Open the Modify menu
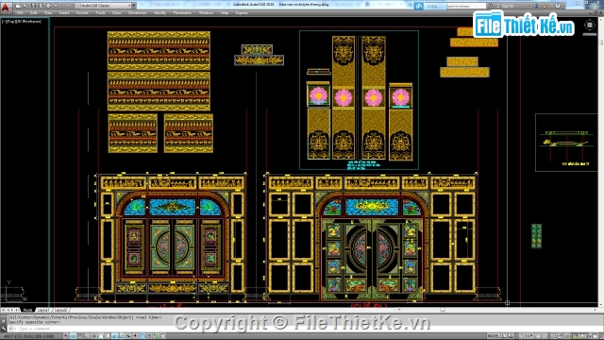 (159, 12)
